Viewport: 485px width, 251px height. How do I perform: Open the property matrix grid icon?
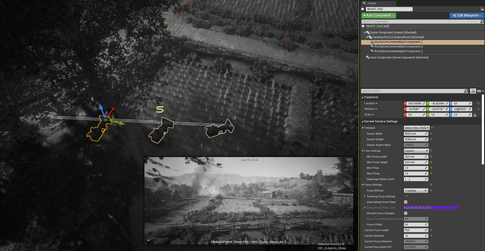click(472, 91)
